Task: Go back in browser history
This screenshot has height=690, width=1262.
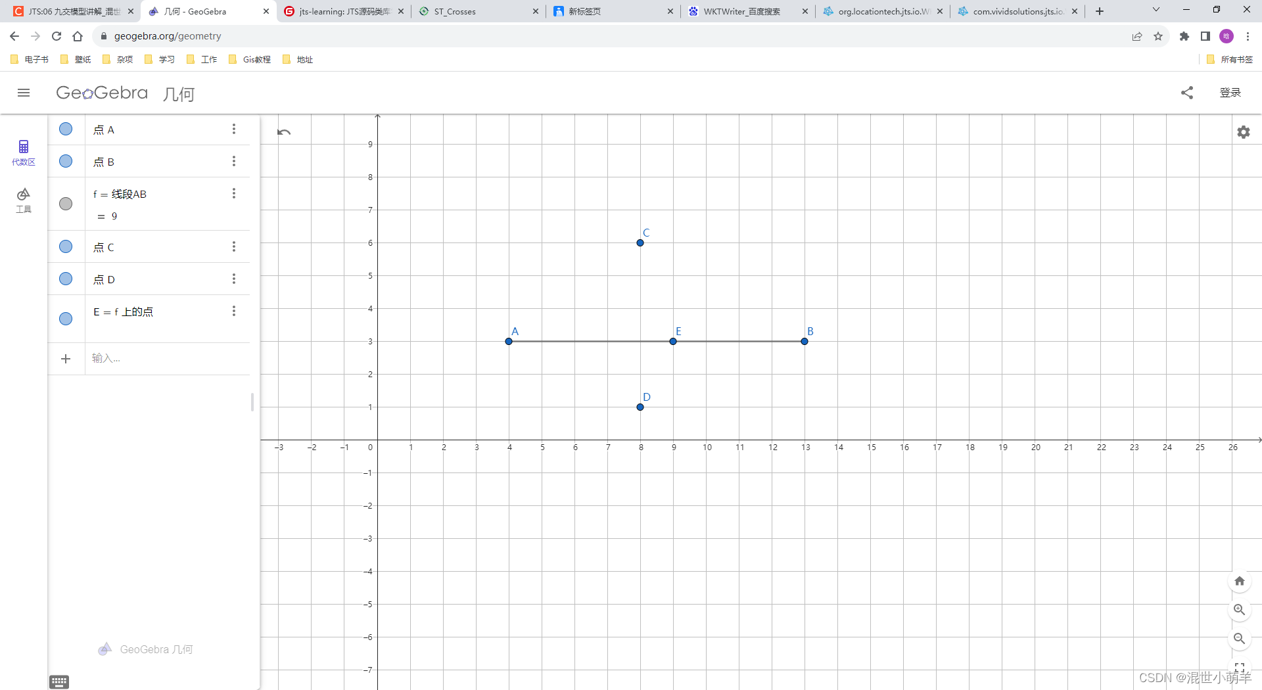Action: (14, 36)
